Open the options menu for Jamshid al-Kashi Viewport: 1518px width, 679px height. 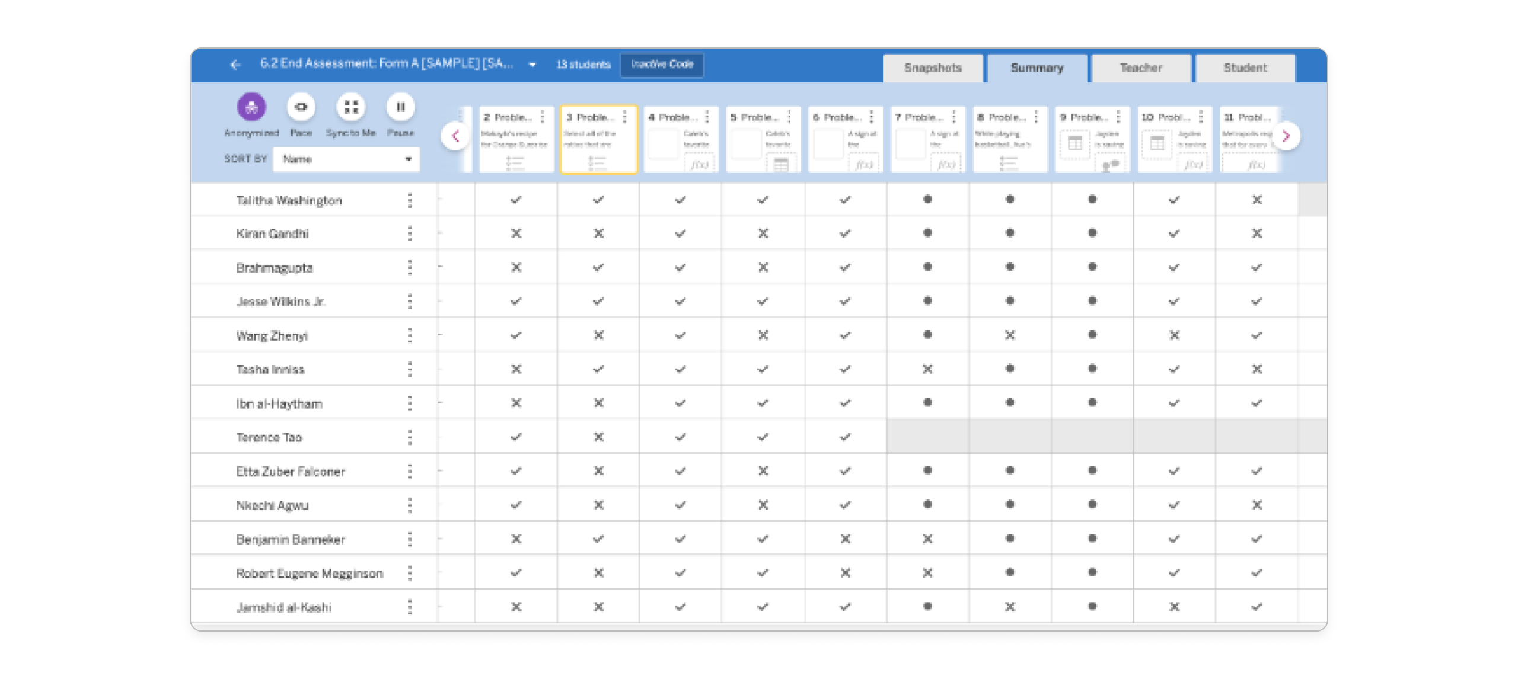(410, 606)
